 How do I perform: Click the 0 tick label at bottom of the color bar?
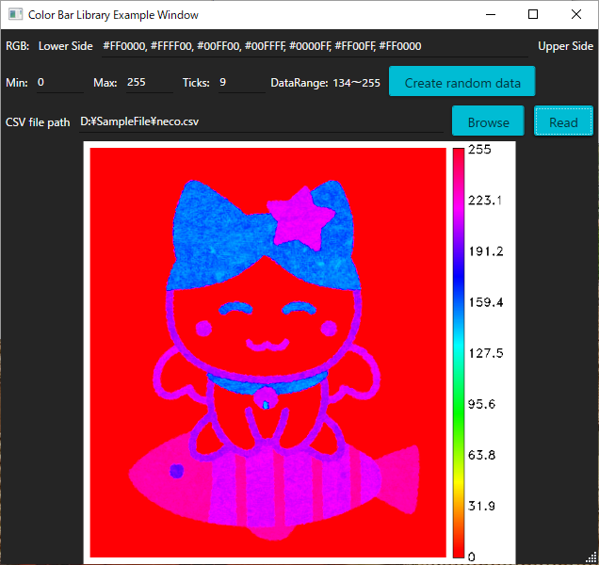click(472, 557)
